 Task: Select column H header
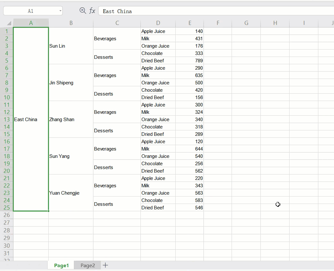(x=275, y=23)
